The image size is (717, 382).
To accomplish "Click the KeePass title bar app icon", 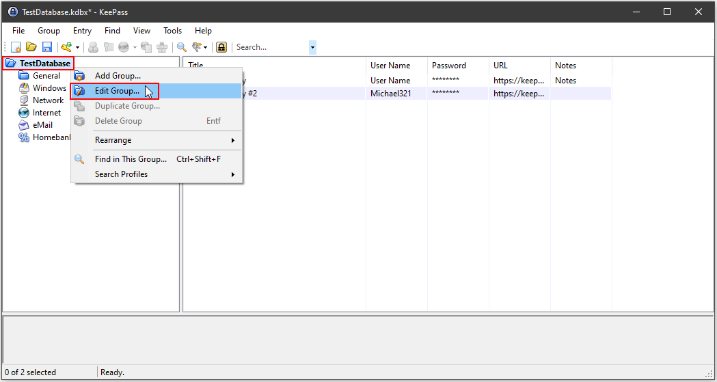I will coord(13,12).
